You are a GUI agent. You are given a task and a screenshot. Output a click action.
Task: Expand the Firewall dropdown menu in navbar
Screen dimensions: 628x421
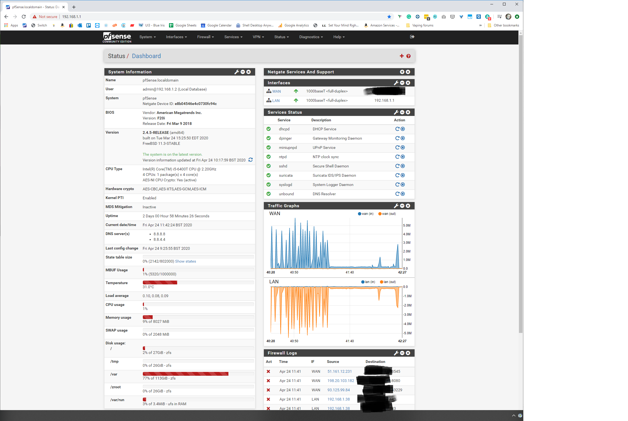[x=204, y=37]
